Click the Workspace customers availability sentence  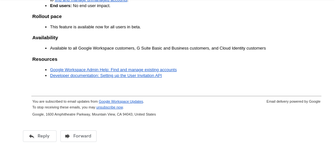[x=158, y=48]
